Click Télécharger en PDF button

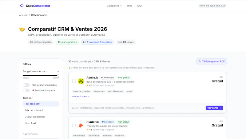click(x=212, y=62)
